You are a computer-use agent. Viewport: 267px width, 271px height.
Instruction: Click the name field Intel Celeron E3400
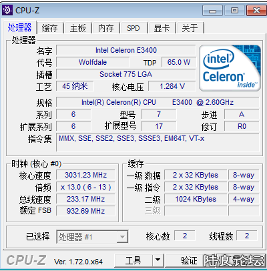(x=126, y=50)
